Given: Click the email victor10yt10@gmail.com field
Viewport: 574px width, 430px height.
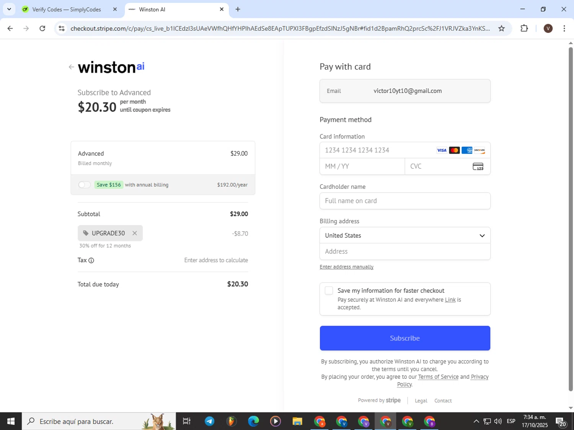Looking at the screenshot, I should click(x=405, y=91).
